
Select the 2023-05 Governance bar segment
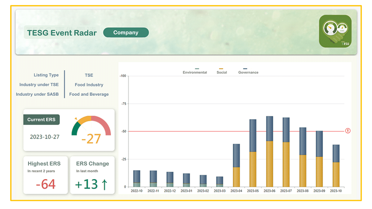click(x=253, y=135)
